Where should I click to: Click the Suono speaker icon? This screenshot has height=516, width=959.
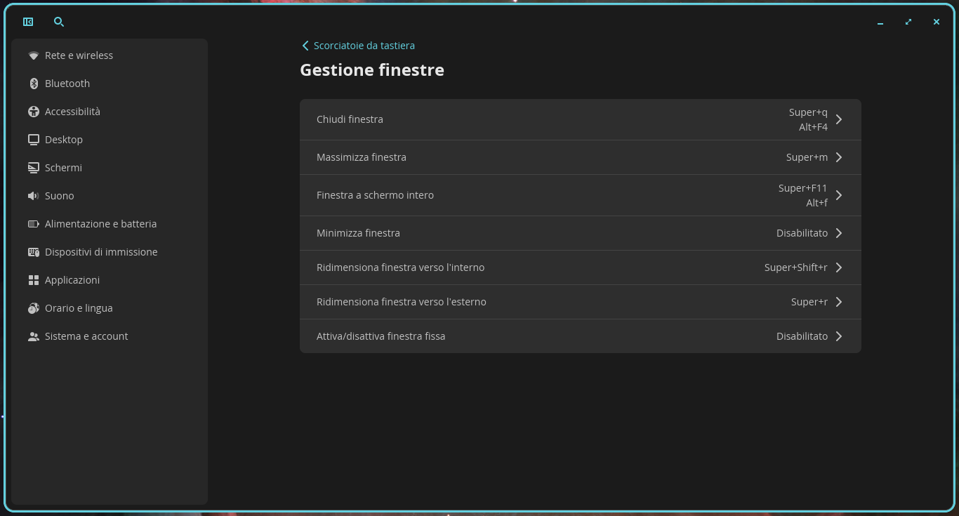coord(34,196)
